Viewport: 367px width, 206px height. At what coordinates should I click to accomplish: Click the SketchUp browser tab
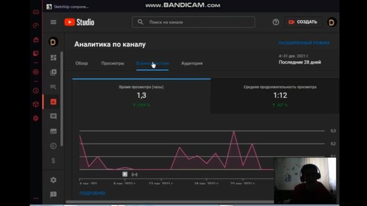[68, 7]
